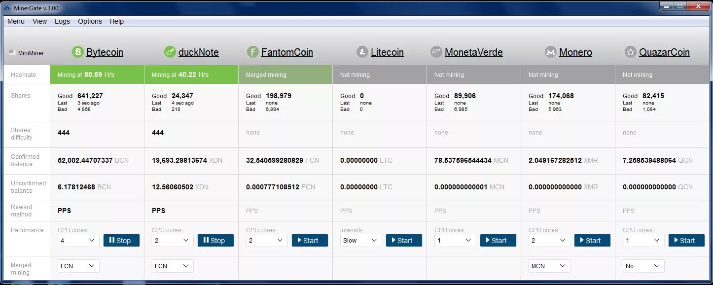Open Bytecoin CPU cores dropdown
Viewport: 713px width, 285px height.
pyautogui.click(x=78, y=240)
